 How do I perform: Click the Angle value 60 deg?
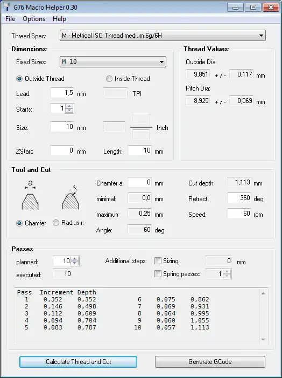coord(139,230)
